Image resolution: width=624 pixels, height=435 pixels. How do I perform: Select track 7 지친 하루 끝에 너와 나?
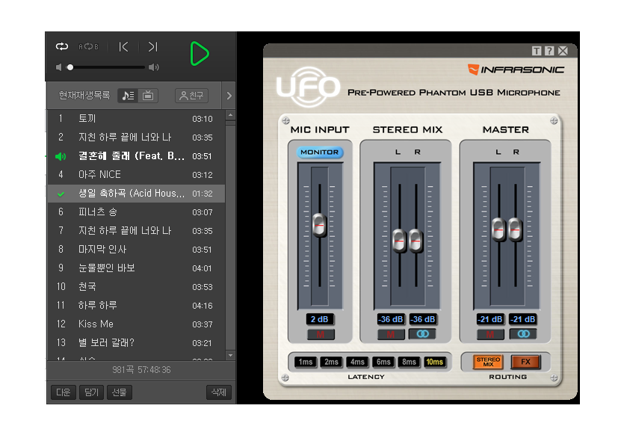(x=136, y=231)
